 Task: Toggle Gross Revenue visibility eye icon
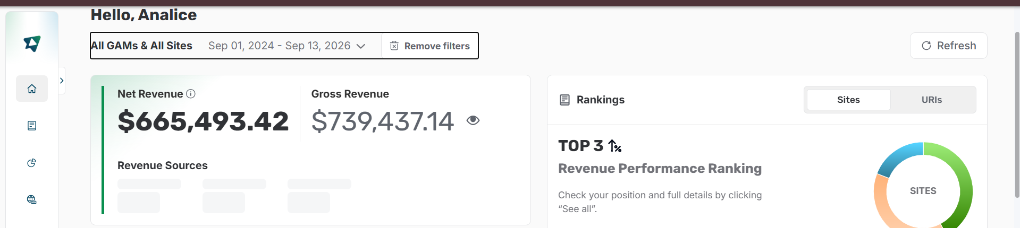(x=473, y=120)
